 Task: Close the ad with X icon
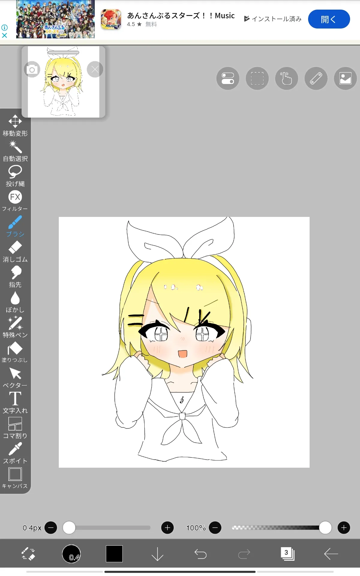[x=4, y=35]
